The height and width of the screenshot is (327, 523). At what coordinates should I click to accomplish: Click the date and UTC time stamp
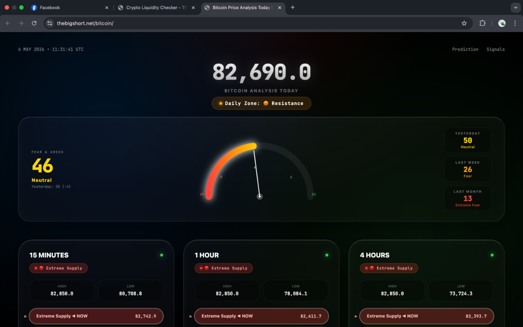point(51,49)
